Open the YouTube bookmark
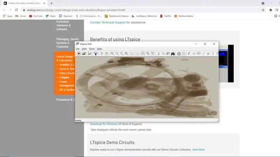Viewport: 280px width, 157px height. pos(36,16)
